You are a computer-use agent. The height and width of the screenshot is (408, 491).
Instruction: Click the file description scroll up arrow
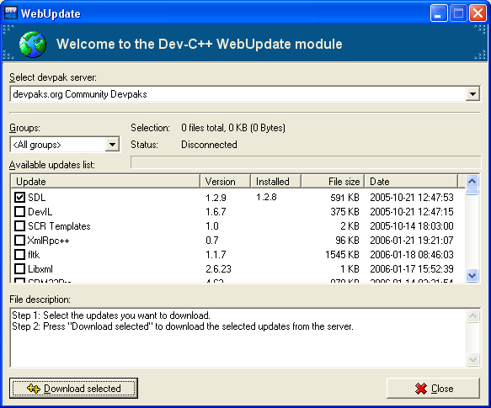click(x=472, y=316)
